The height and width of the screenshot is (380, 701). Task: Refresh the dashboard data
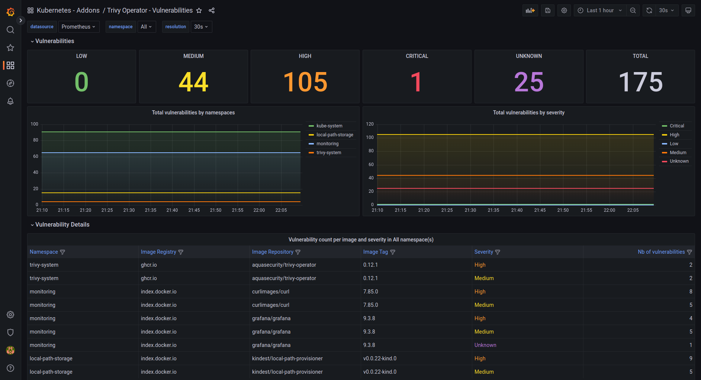click(x=649, y=10)
